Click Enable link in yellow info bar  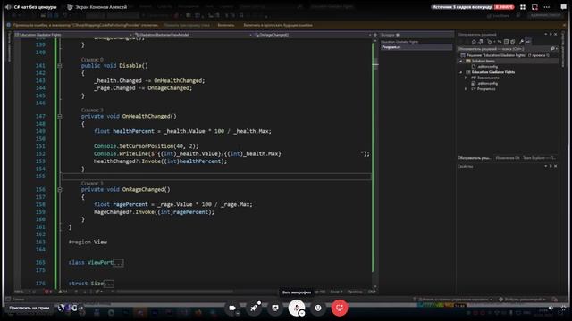[x=226, y=25]
